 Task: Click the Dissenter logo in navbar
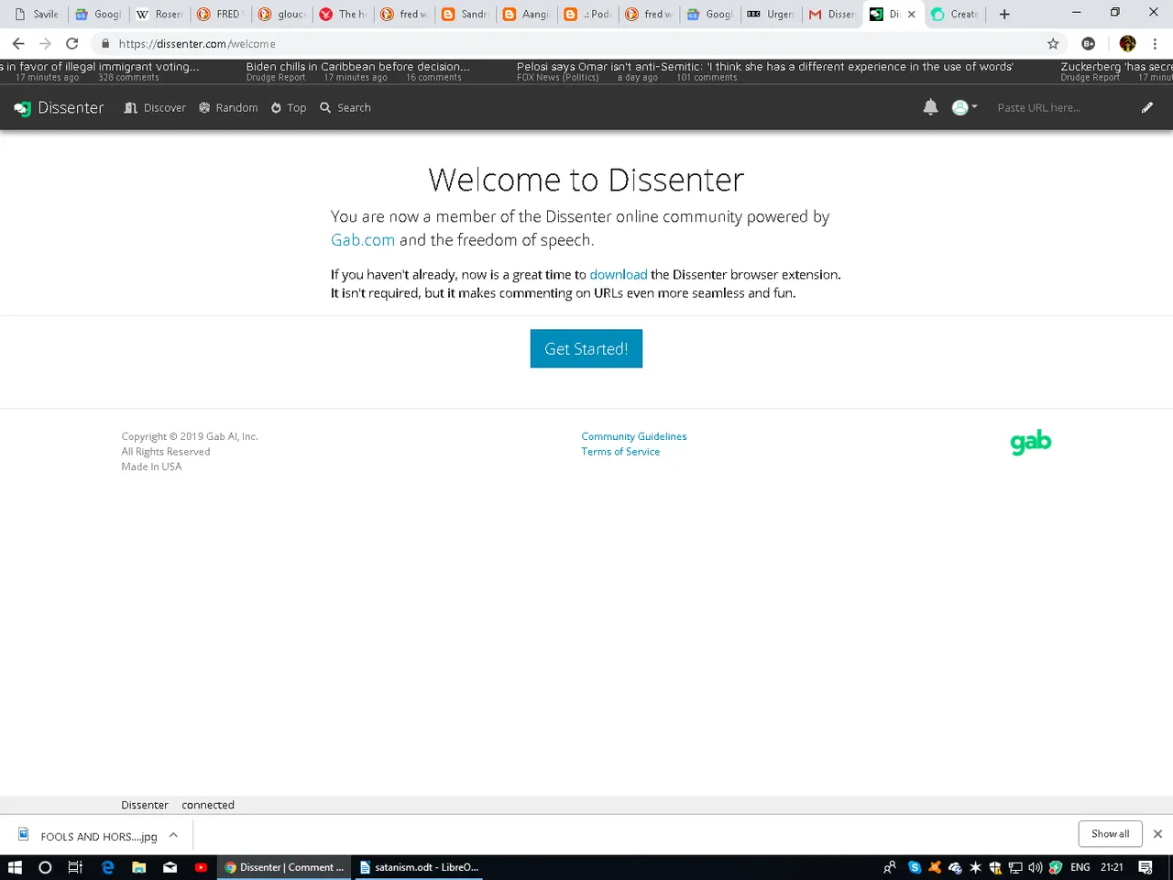pyautogui.click(x=59, y=108)
